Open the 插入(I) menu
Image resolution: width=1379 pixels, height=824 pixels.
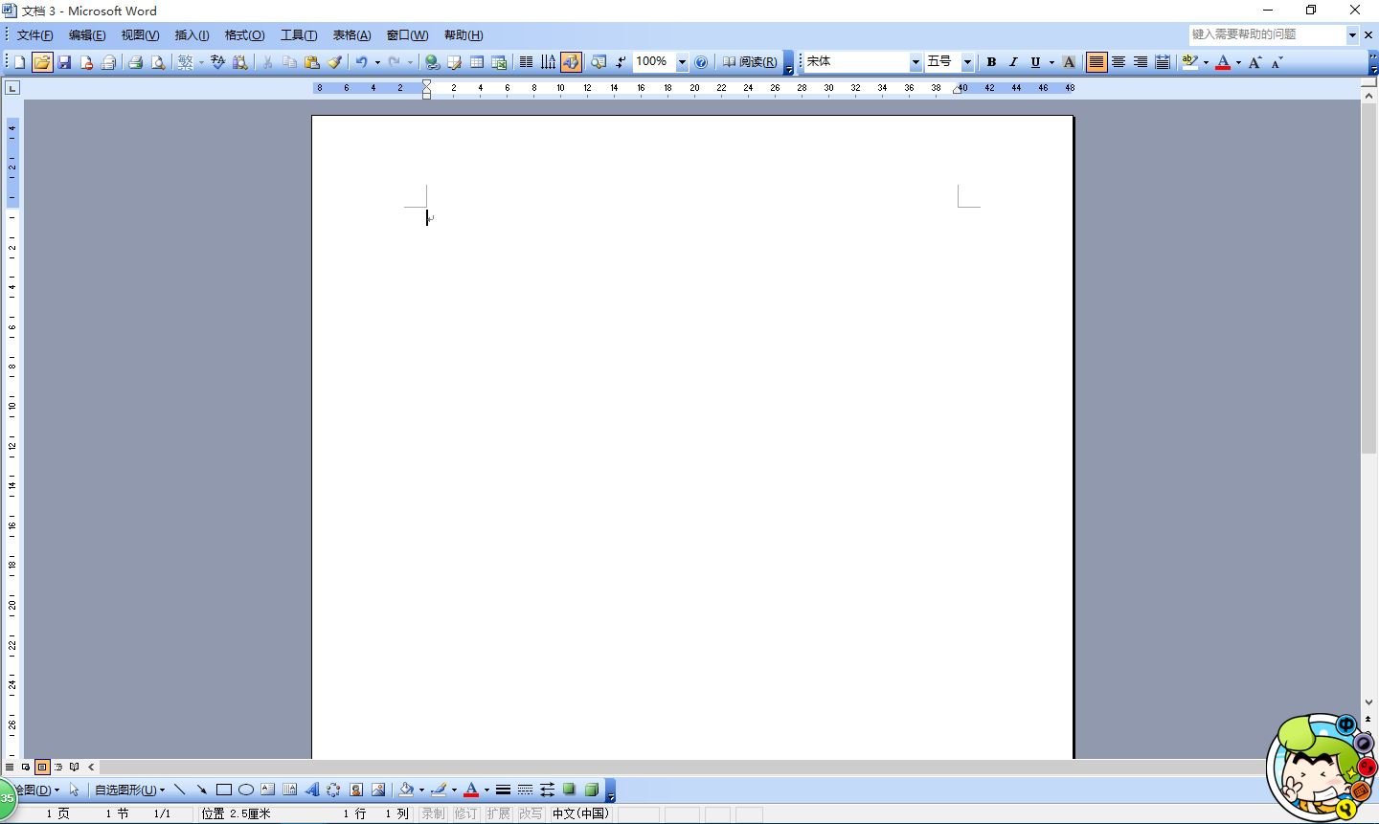192,35
